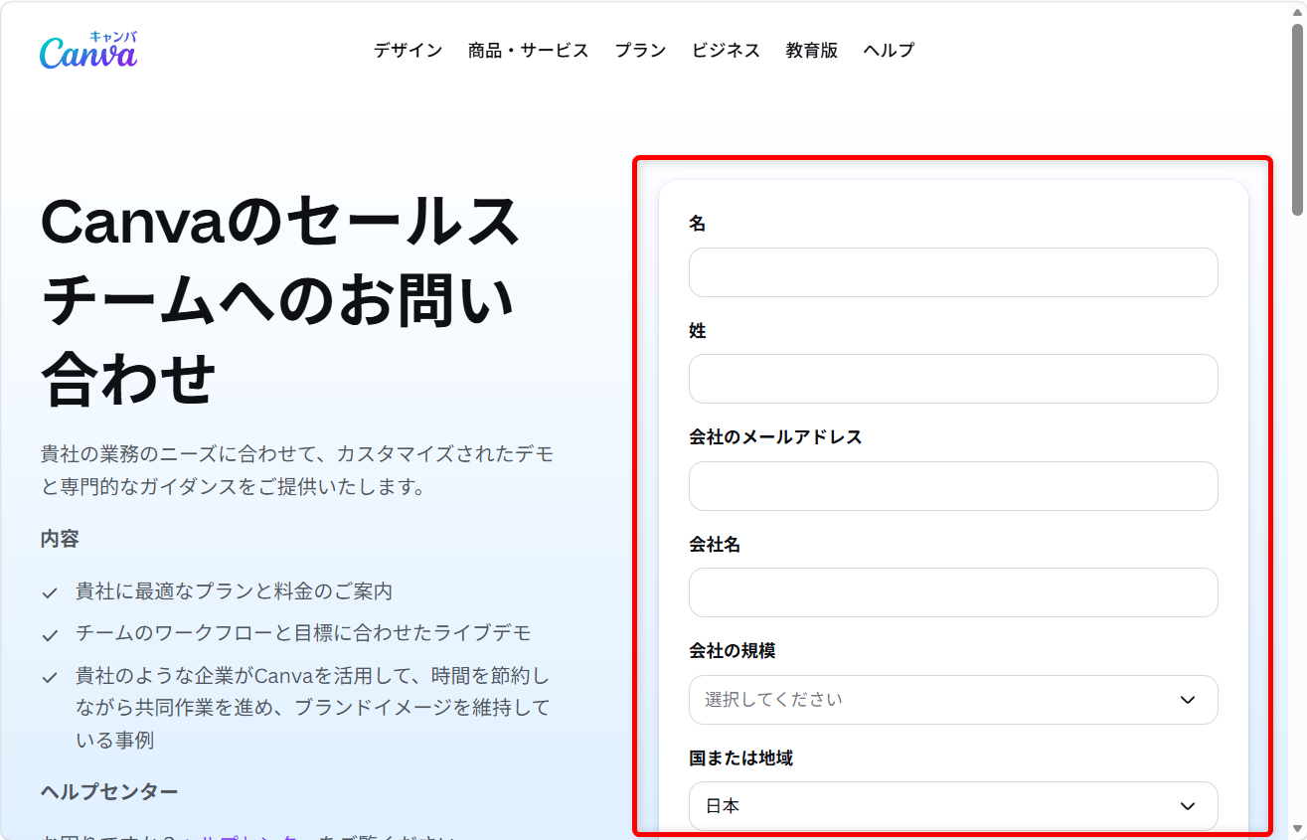Viewport: 1307px width, 840px height.
Task: Focus the 姓 input field
Action: (953, 379)
